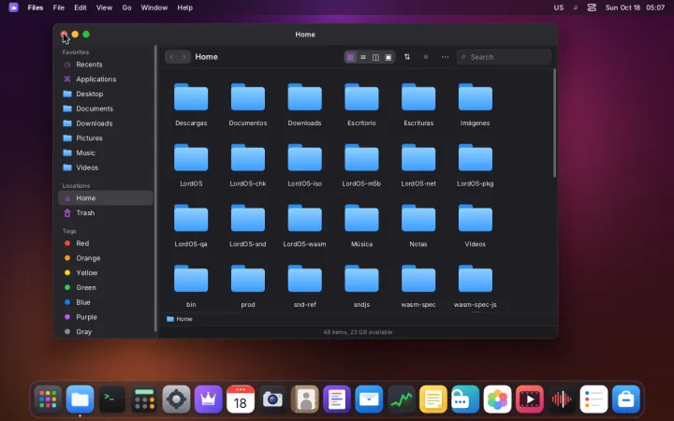The width and height of the screenshot is (674, 421).
Task: Open the Window menu
Action: tap(154, 7)
